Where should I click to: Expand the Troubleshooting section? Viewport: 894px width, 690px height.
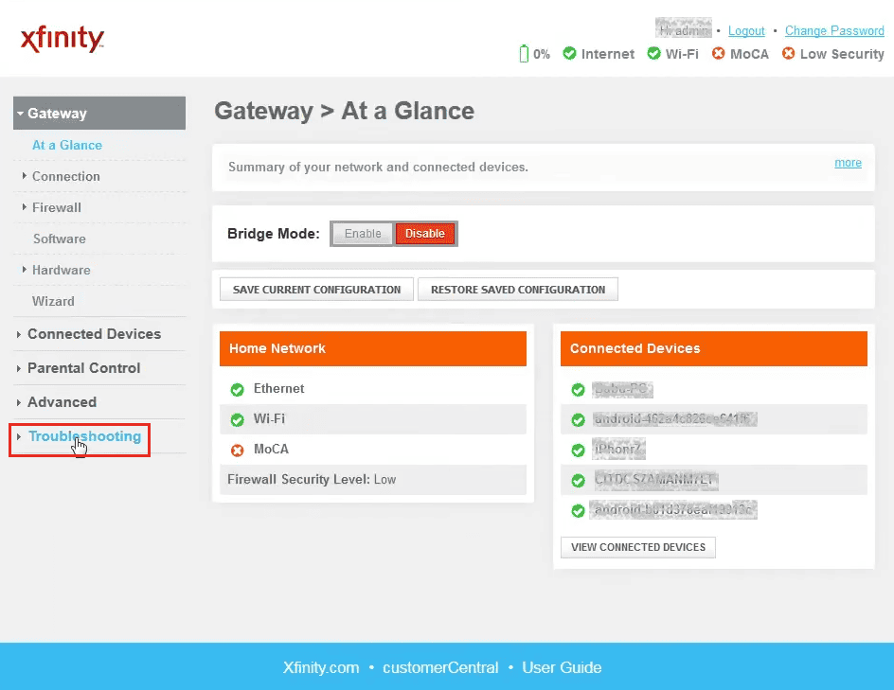pos(84,436)
